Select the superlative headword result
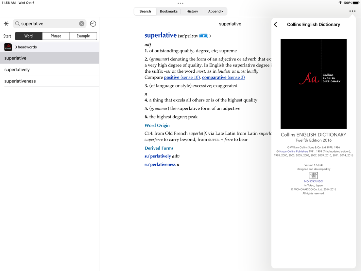The width and height of the screenshot is (361, 271). (x=49, y=58)
